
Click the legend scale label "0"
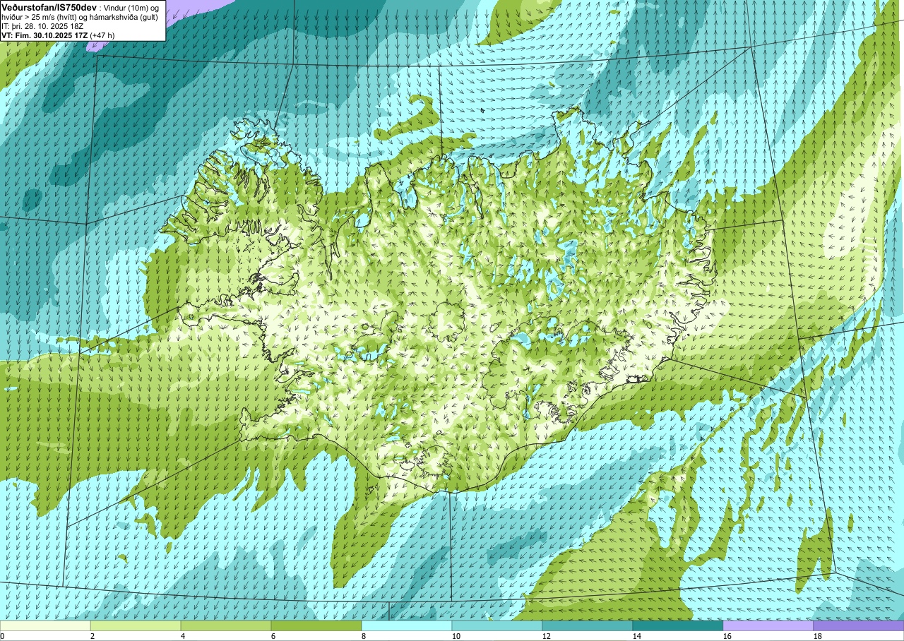coord(2,636)
